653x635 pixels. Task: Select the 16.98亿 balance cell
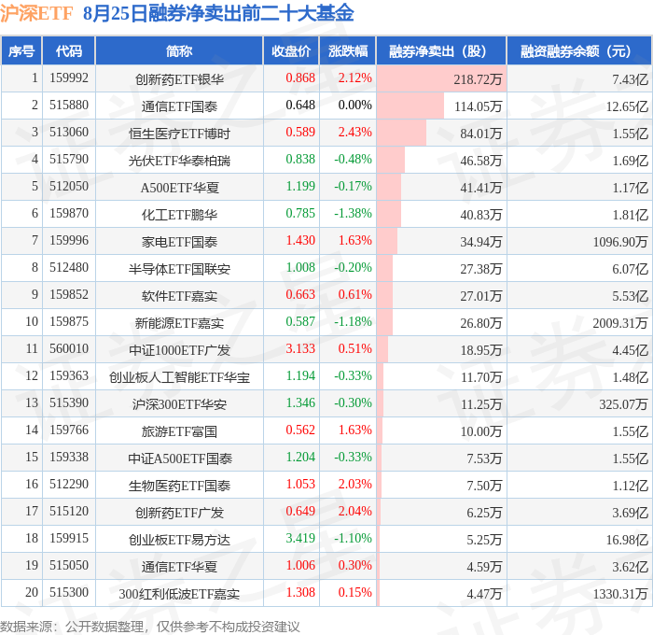pos(579,540)
